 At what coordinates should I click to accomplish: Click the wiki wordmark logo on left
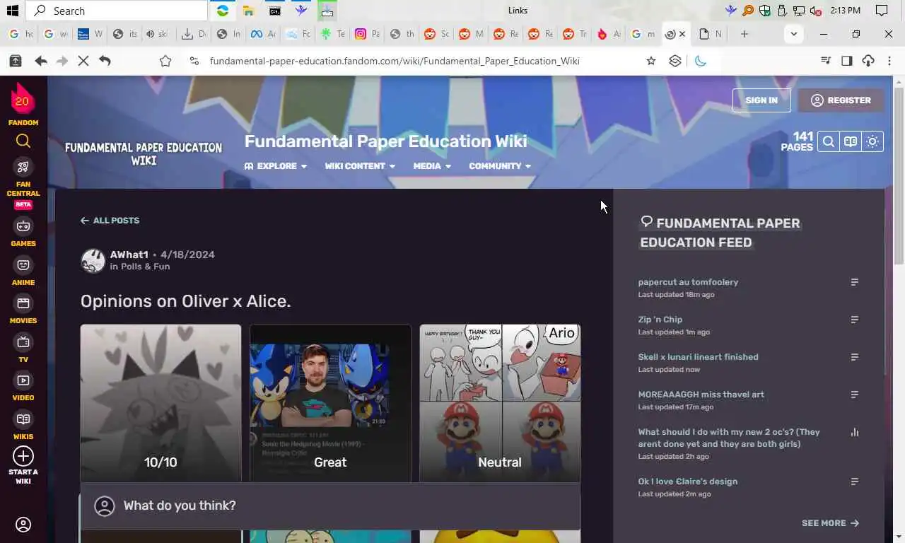(144, 154)
